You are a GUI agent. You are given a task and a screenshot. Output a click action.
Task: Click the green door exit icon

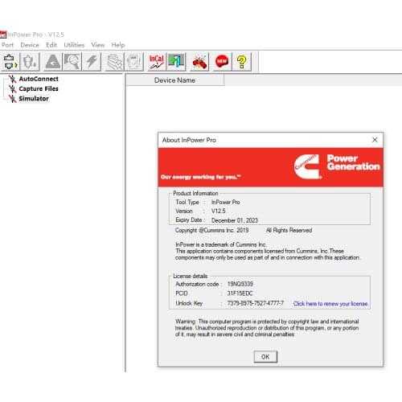pyautogui.click(x=176, y=62)
